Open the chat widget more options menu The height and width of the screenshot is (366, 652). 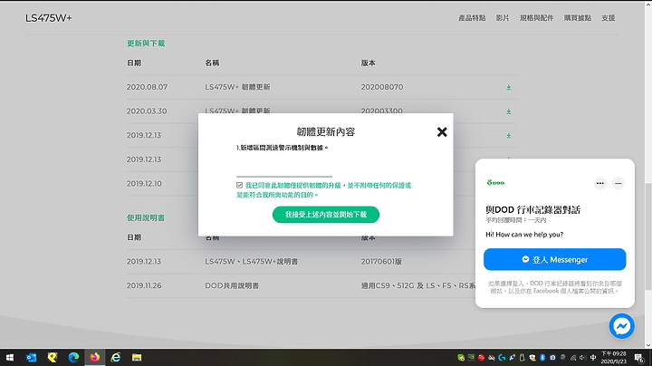600,183
